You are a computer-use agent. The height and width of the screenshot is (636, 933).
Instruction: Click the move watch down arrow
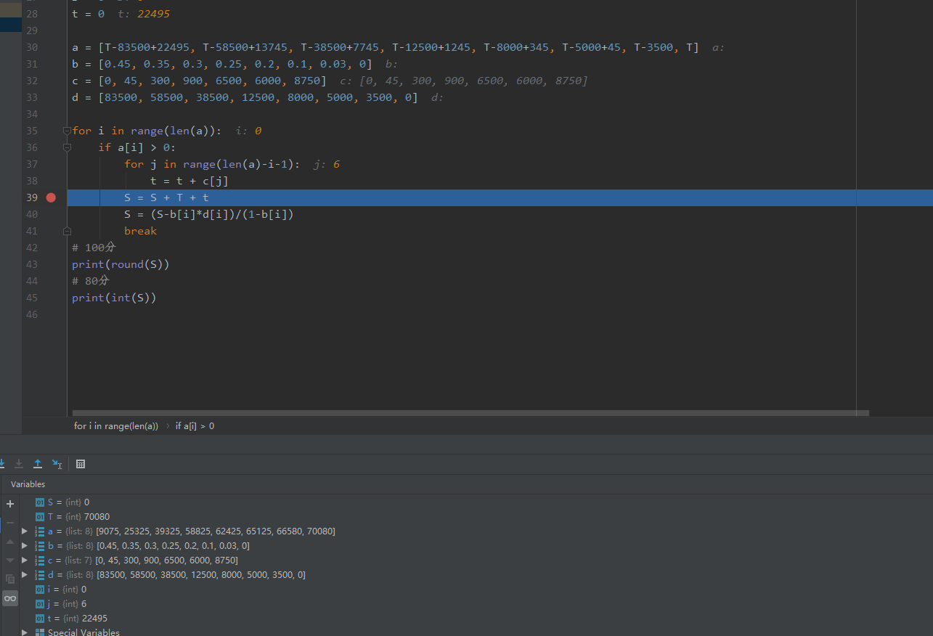tap(10, 560)
